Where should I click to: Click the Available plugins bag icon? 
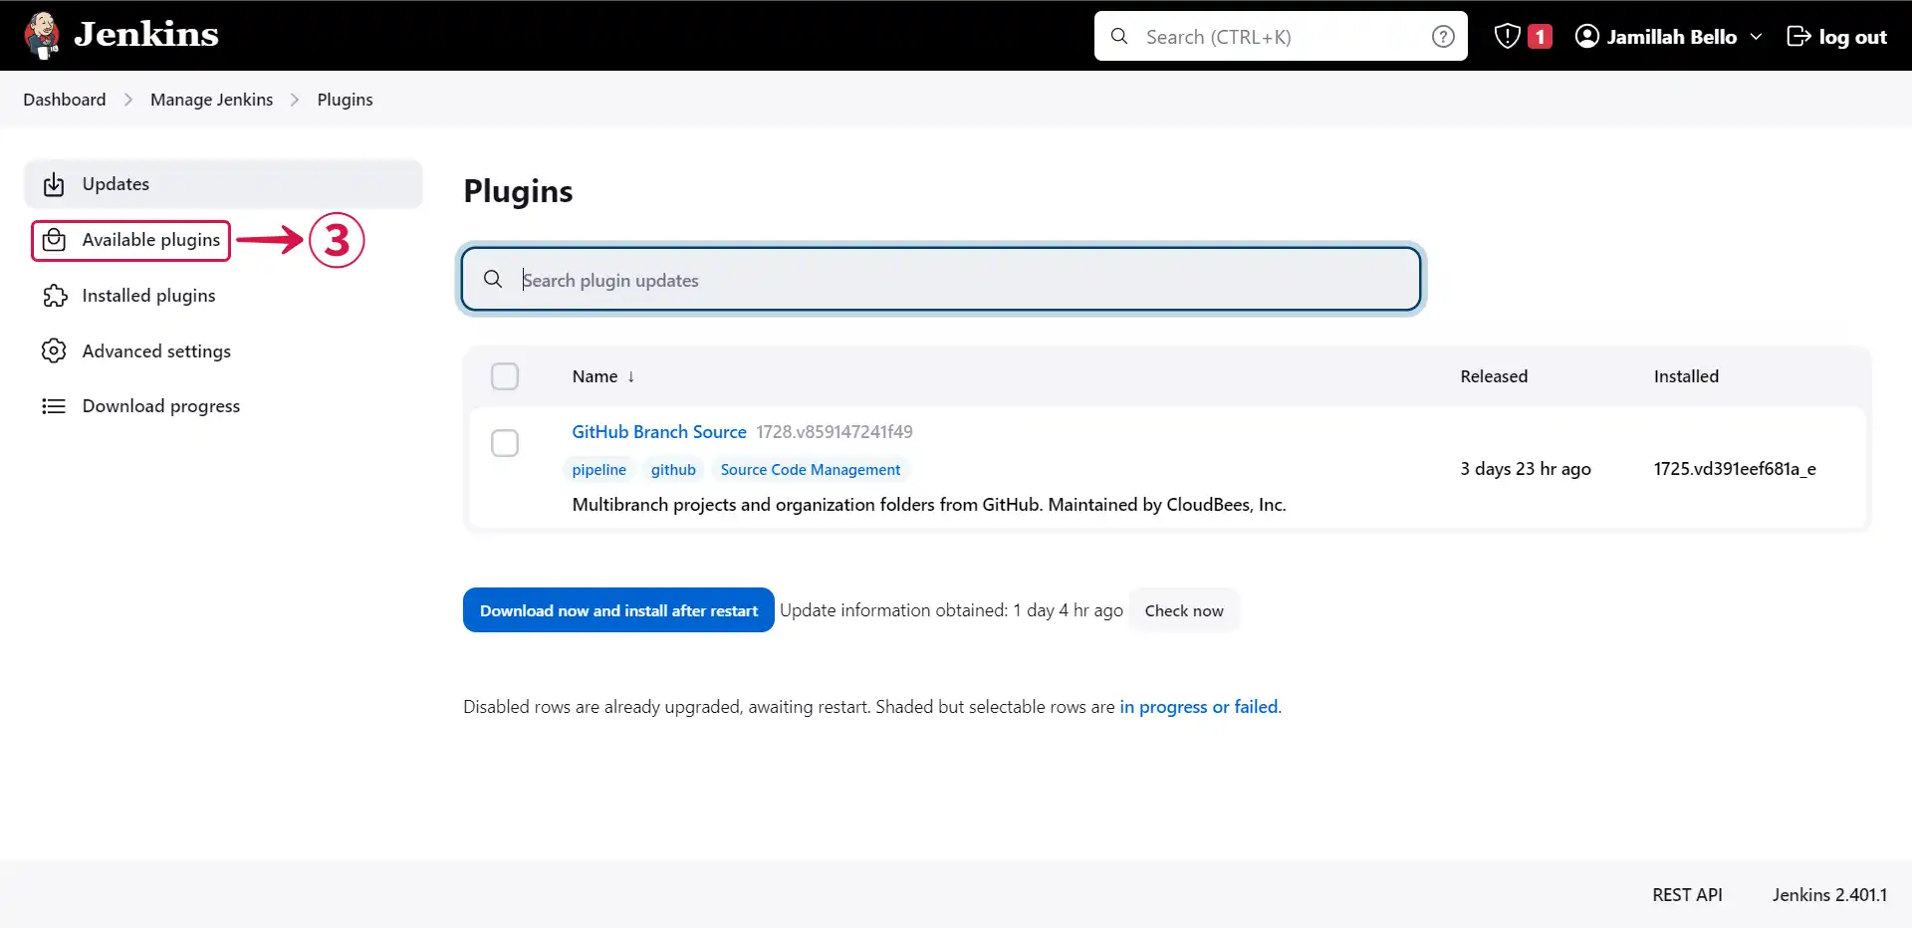tap(55, 240)
